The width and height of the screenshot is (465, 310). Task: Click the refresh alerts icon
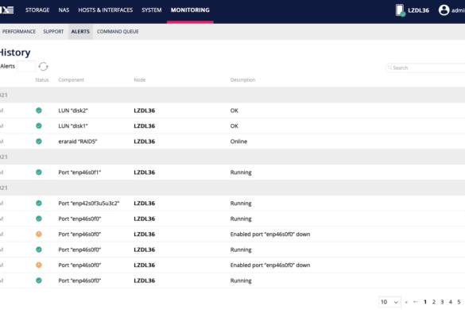pos(43,67)
